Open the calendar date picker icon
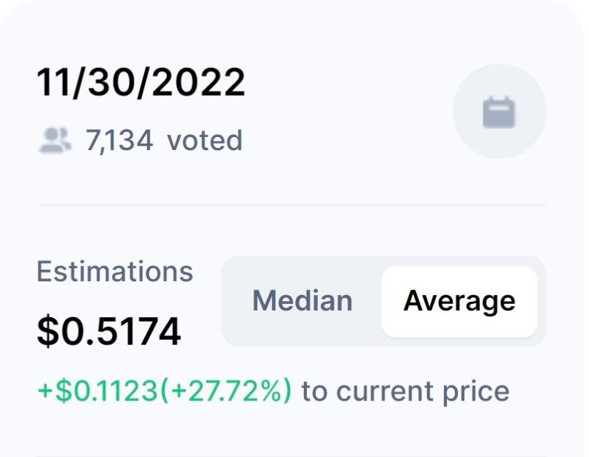 (499, 113)
